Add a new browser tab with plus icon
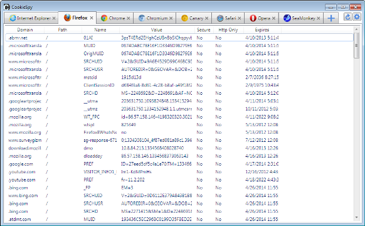 pyautogui.click(x=331, y=18)
